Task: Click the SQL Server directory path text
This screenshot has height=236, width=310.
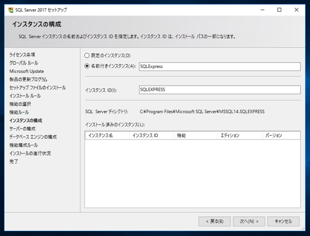Action: pyautogui.click(x=202, y=112)
